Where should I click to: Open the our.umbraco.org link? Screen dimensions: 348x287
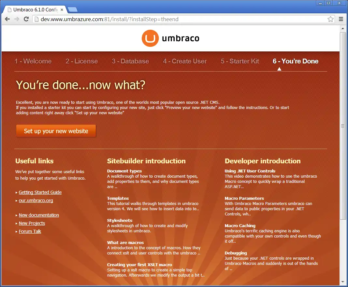36,200
